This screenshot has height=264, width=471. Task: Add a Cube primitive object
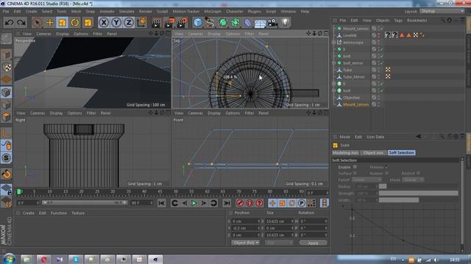pyautogui.click(x=198, y=23)
